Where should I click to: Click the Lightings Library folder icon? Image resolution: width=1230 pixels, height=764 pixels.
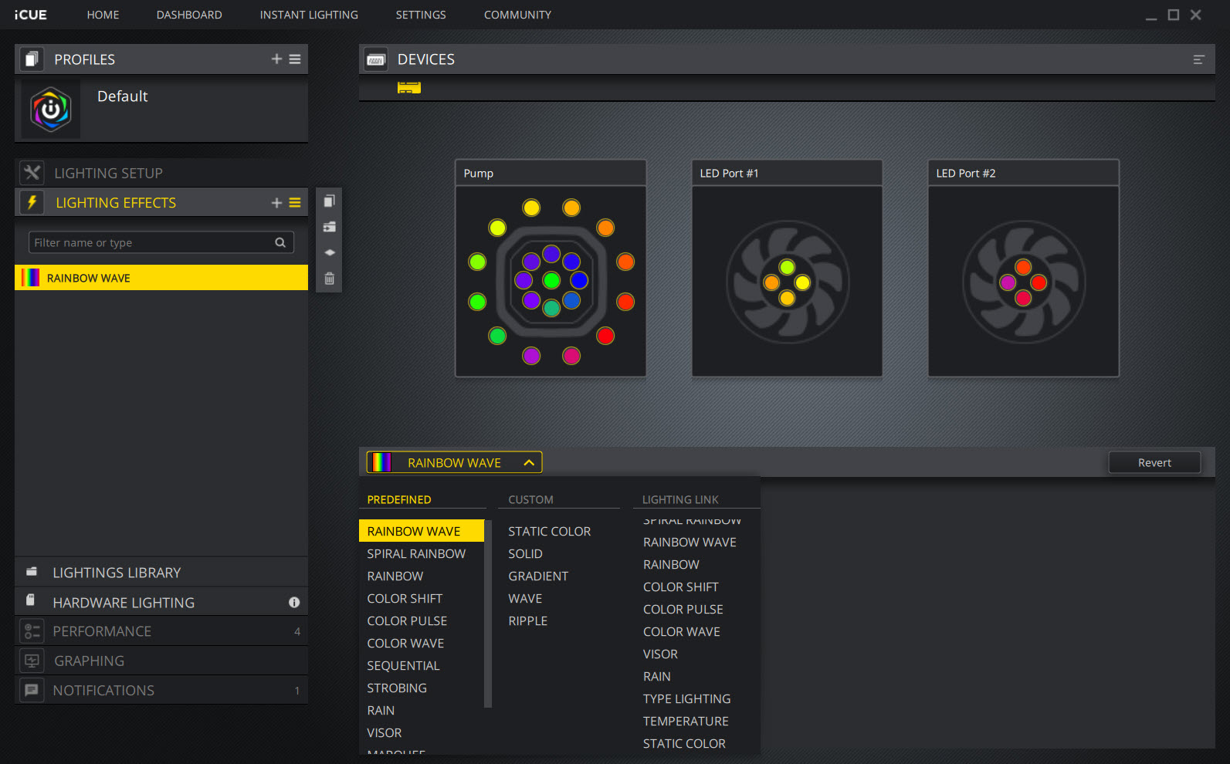32,572
